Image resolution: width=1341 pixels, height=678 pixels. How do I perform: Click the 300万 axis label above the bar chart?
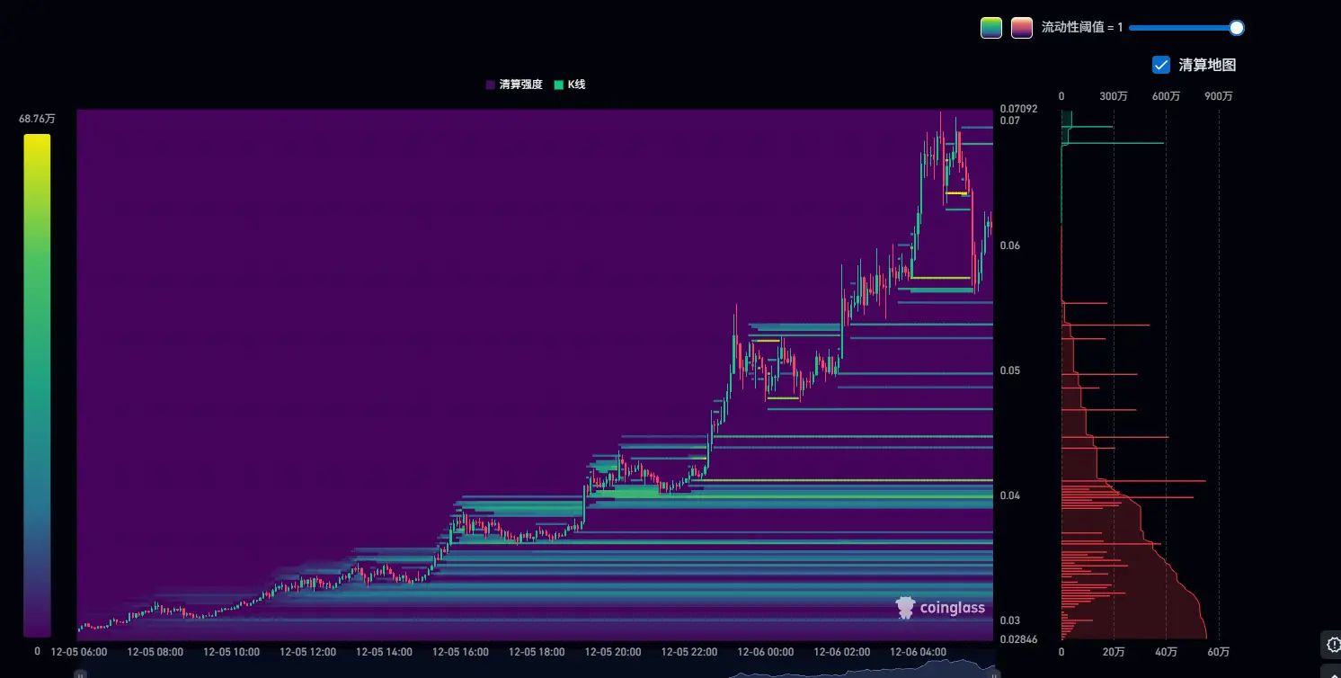(1114, 96)
